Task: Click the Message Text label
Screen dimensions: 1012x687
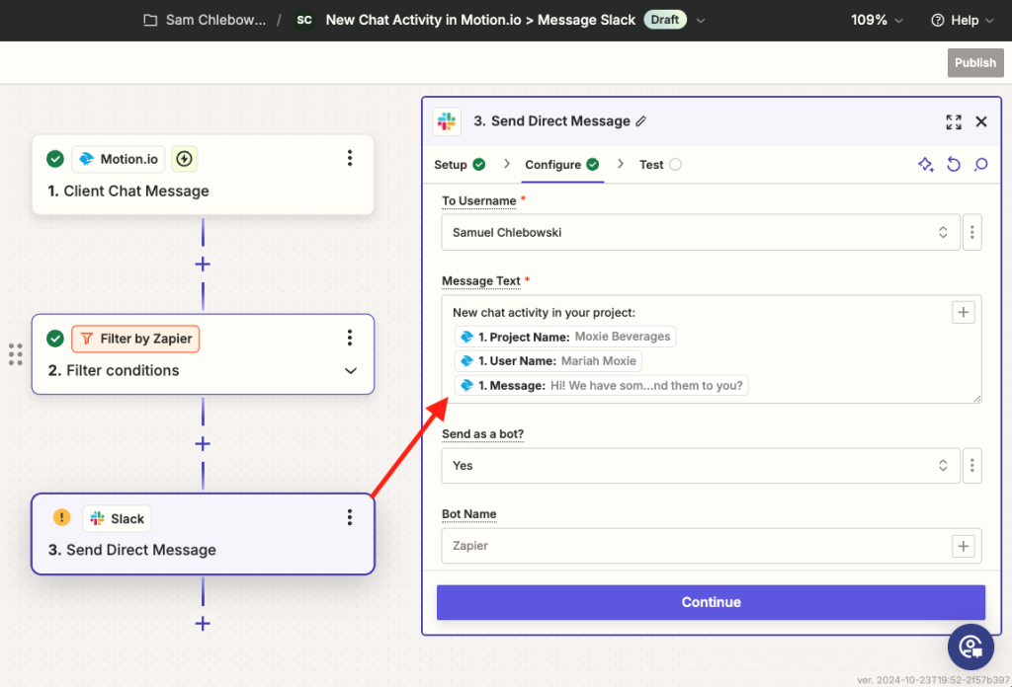Action: [x=481, y=281]
